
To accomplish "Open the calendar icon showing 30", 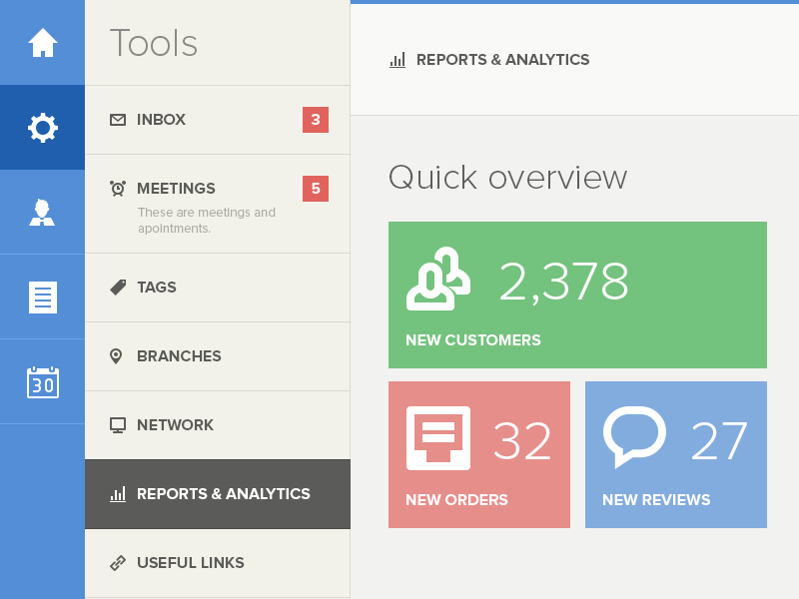I will pos(43,382).
